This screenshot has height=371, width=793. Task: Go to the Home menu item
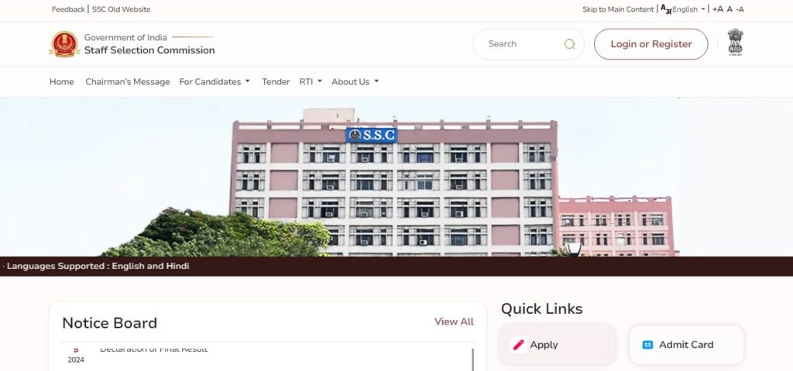(x=62, y=82)
